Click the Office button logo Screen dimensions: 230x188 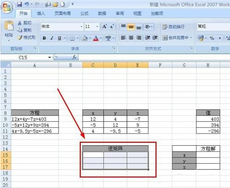[x=7, y=7]
